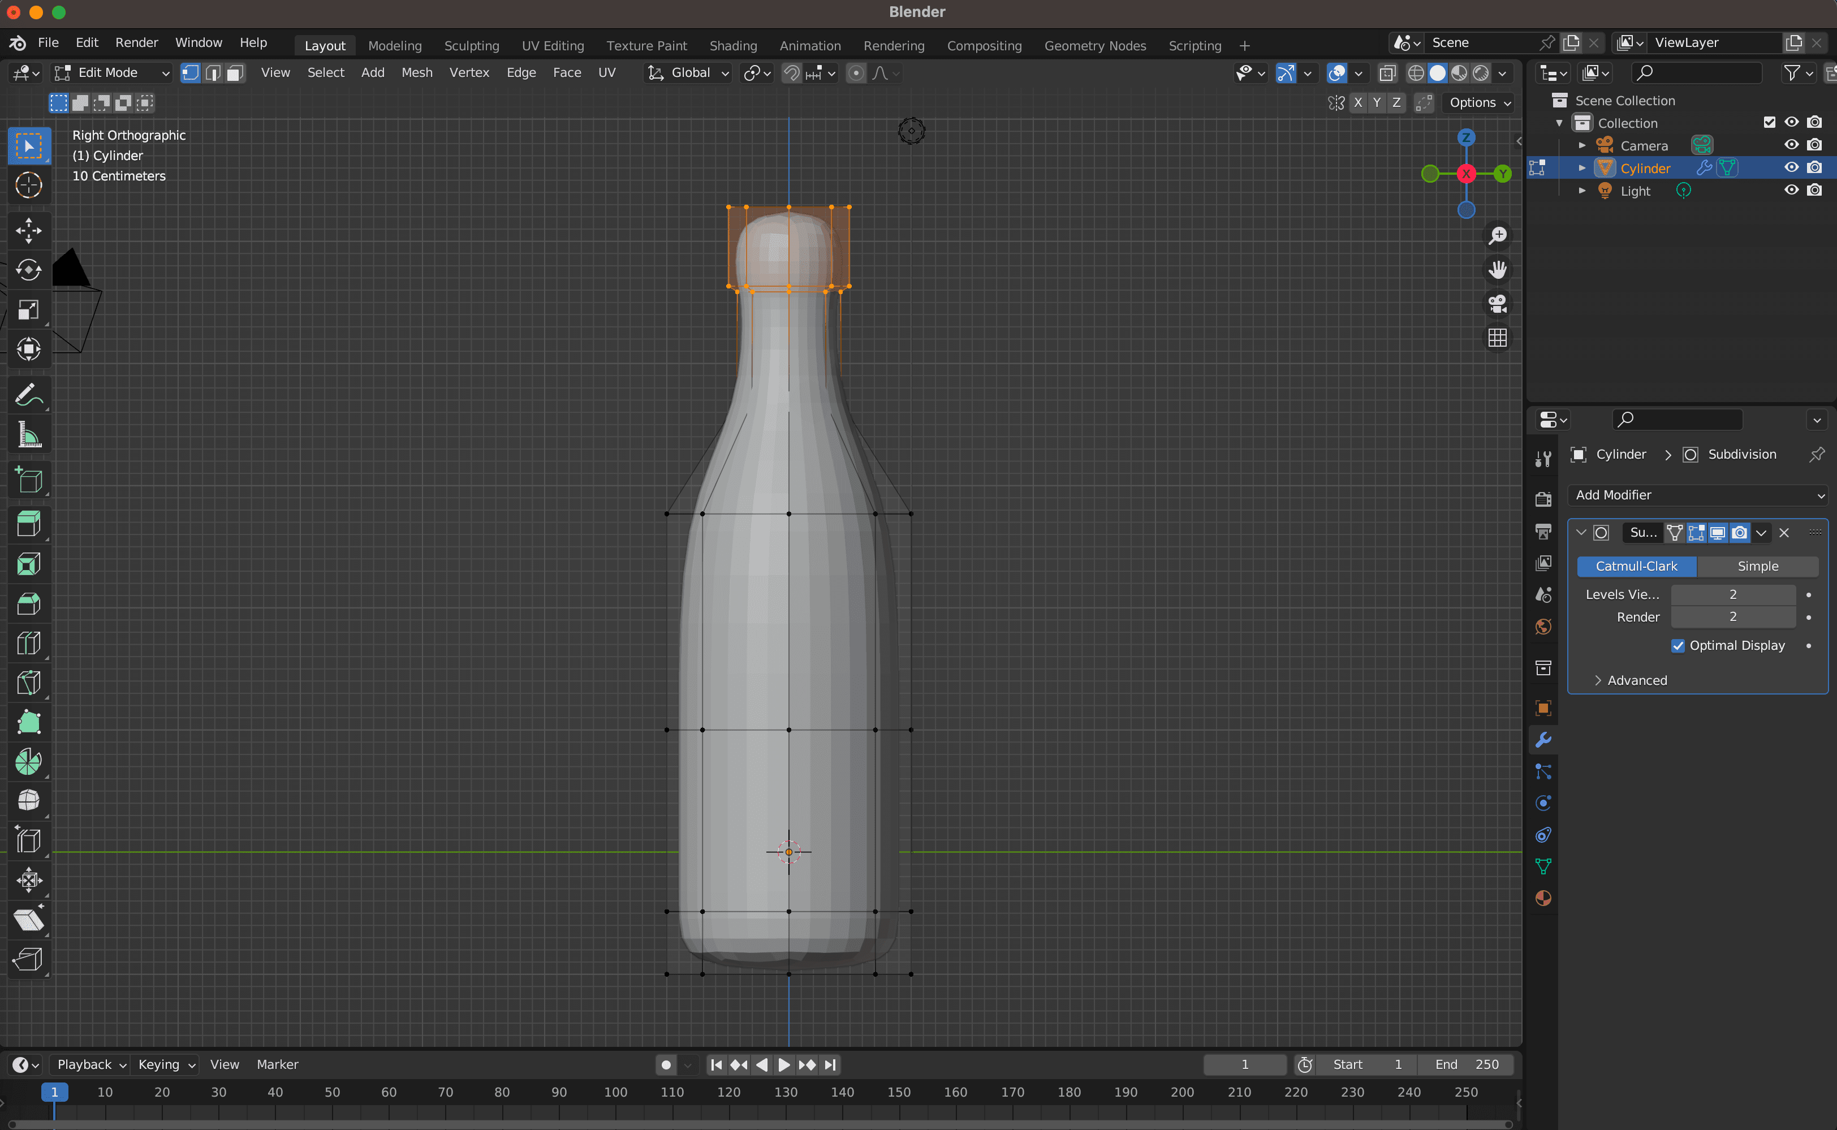The image size is (1837, 1130).
Task: Enable edge select mode
Action: click(x=213, y=72)
